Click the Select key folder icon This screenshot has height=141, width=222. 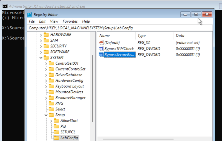[x=51, y=109]
